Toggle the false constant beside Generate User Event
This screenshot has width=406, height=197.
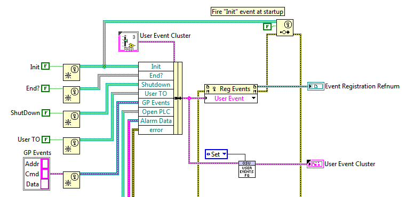pyautogui.click(x=267, y=27)
